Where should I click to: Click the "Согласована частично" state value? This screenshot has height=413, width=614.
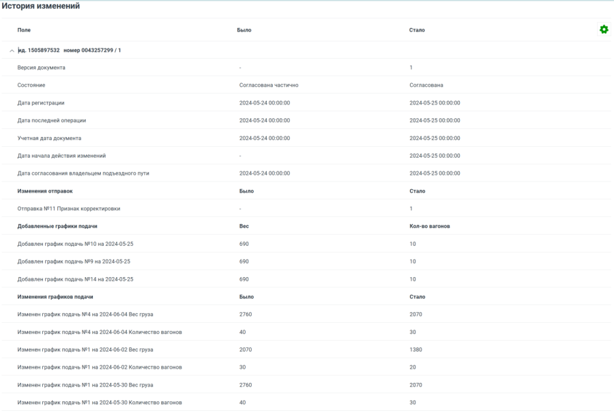(269, 85)
